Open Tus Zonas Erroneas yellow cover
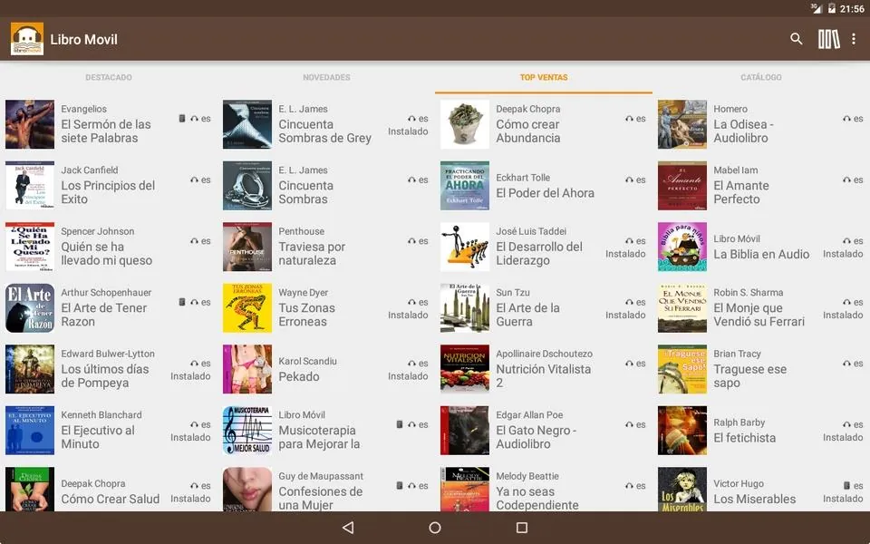Image resolution: width=870 pixels, height=544 pixels. (247, 307)
